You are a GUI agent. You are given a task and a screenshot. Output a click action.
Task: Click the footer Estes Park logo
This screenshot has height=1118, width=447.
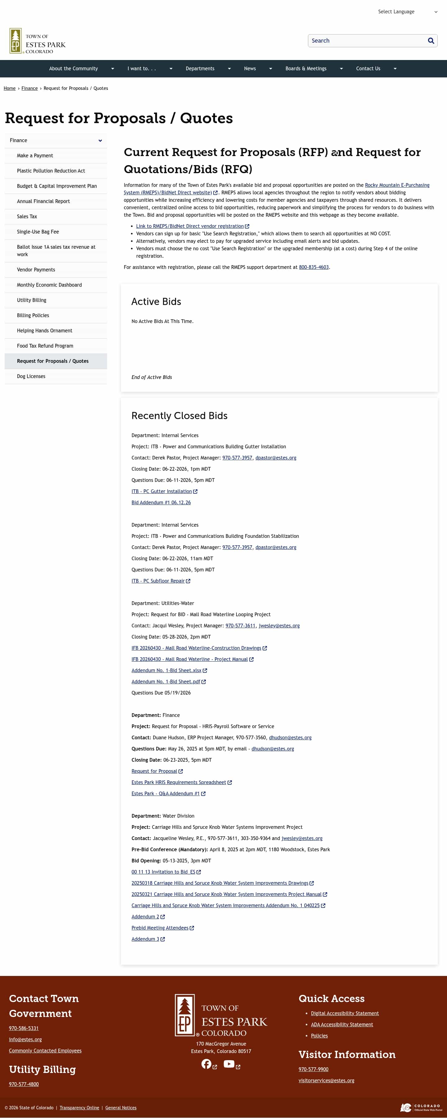coord(221,1016)
